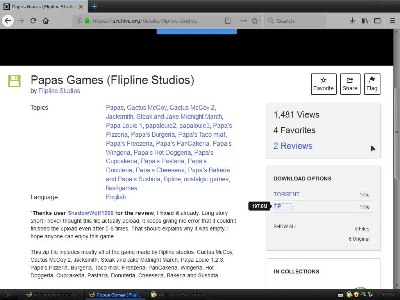
Task: Click scrollbar up arrow
Action: pyautogui.click(x=396, y=32)
